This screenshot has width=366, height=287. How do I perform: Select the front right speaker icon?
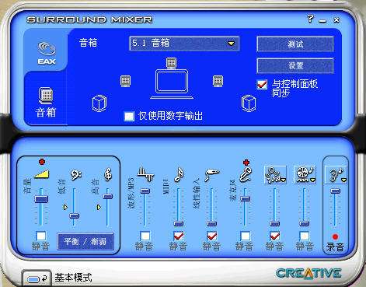(x=218, y=81)
